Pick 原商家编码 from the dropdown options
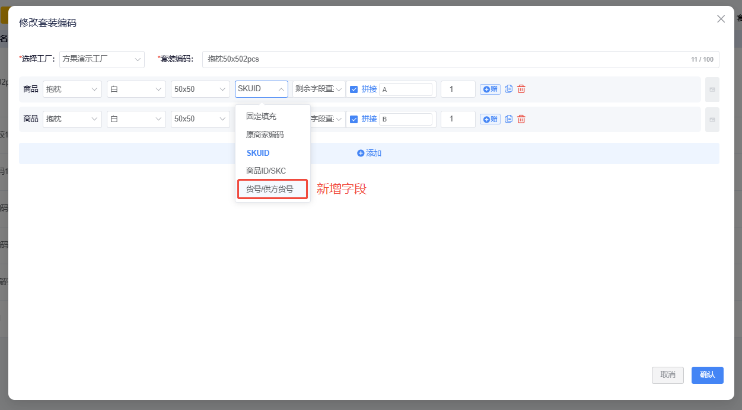The image size is (742, 410). pyautogui.click(x=265, y=134)
